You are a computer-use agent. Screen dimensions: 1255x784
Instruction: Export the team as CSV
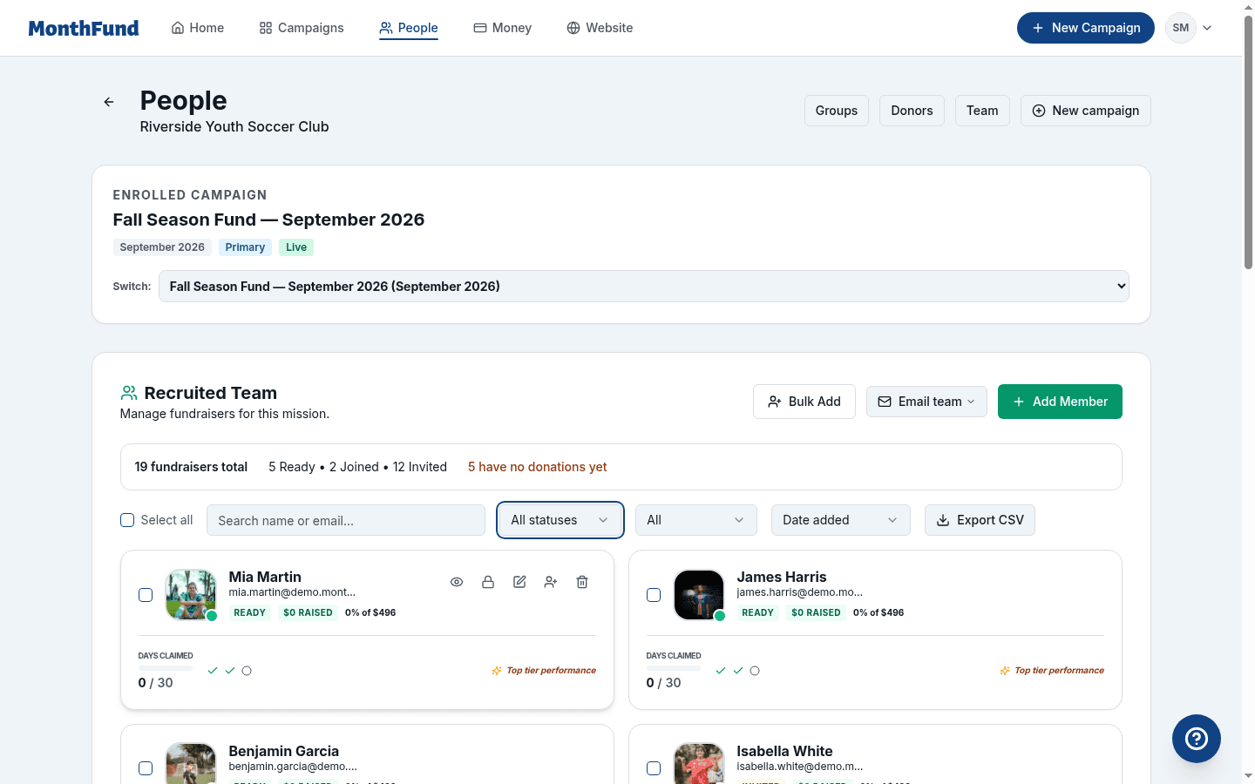coord(980,520)
